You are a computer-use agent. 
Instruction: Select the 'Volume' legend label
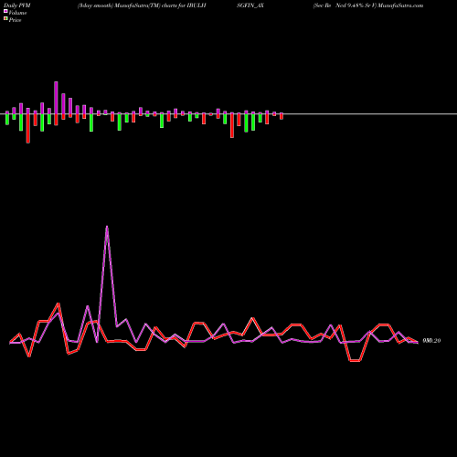click(x=17, y=13)
